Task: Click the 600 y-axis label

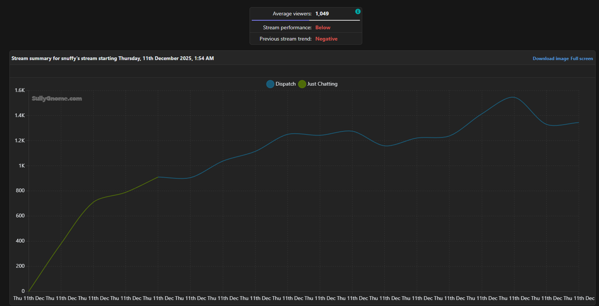Action: coord(20,216)
